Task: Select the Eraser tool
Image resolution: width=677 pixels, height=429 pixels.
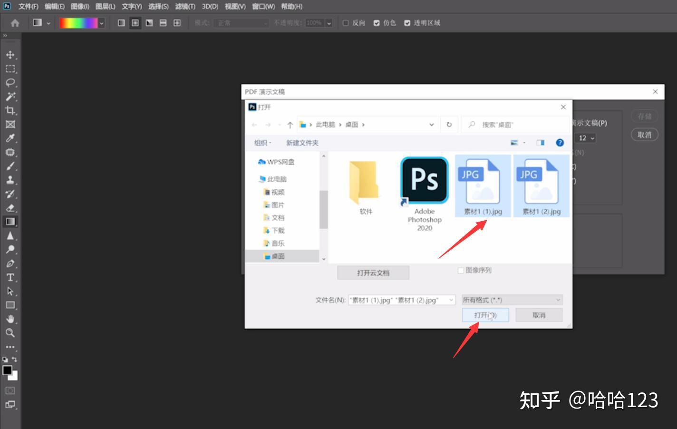Action: click(x=10, y=208)
